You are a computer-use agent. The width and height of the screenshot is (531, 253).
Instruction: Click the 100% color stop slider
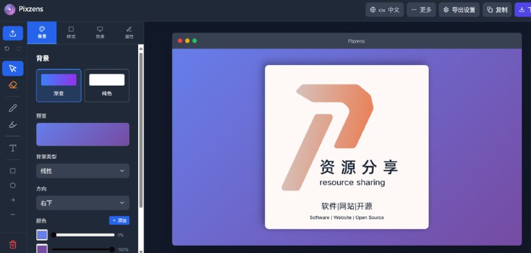coord(83,250)
